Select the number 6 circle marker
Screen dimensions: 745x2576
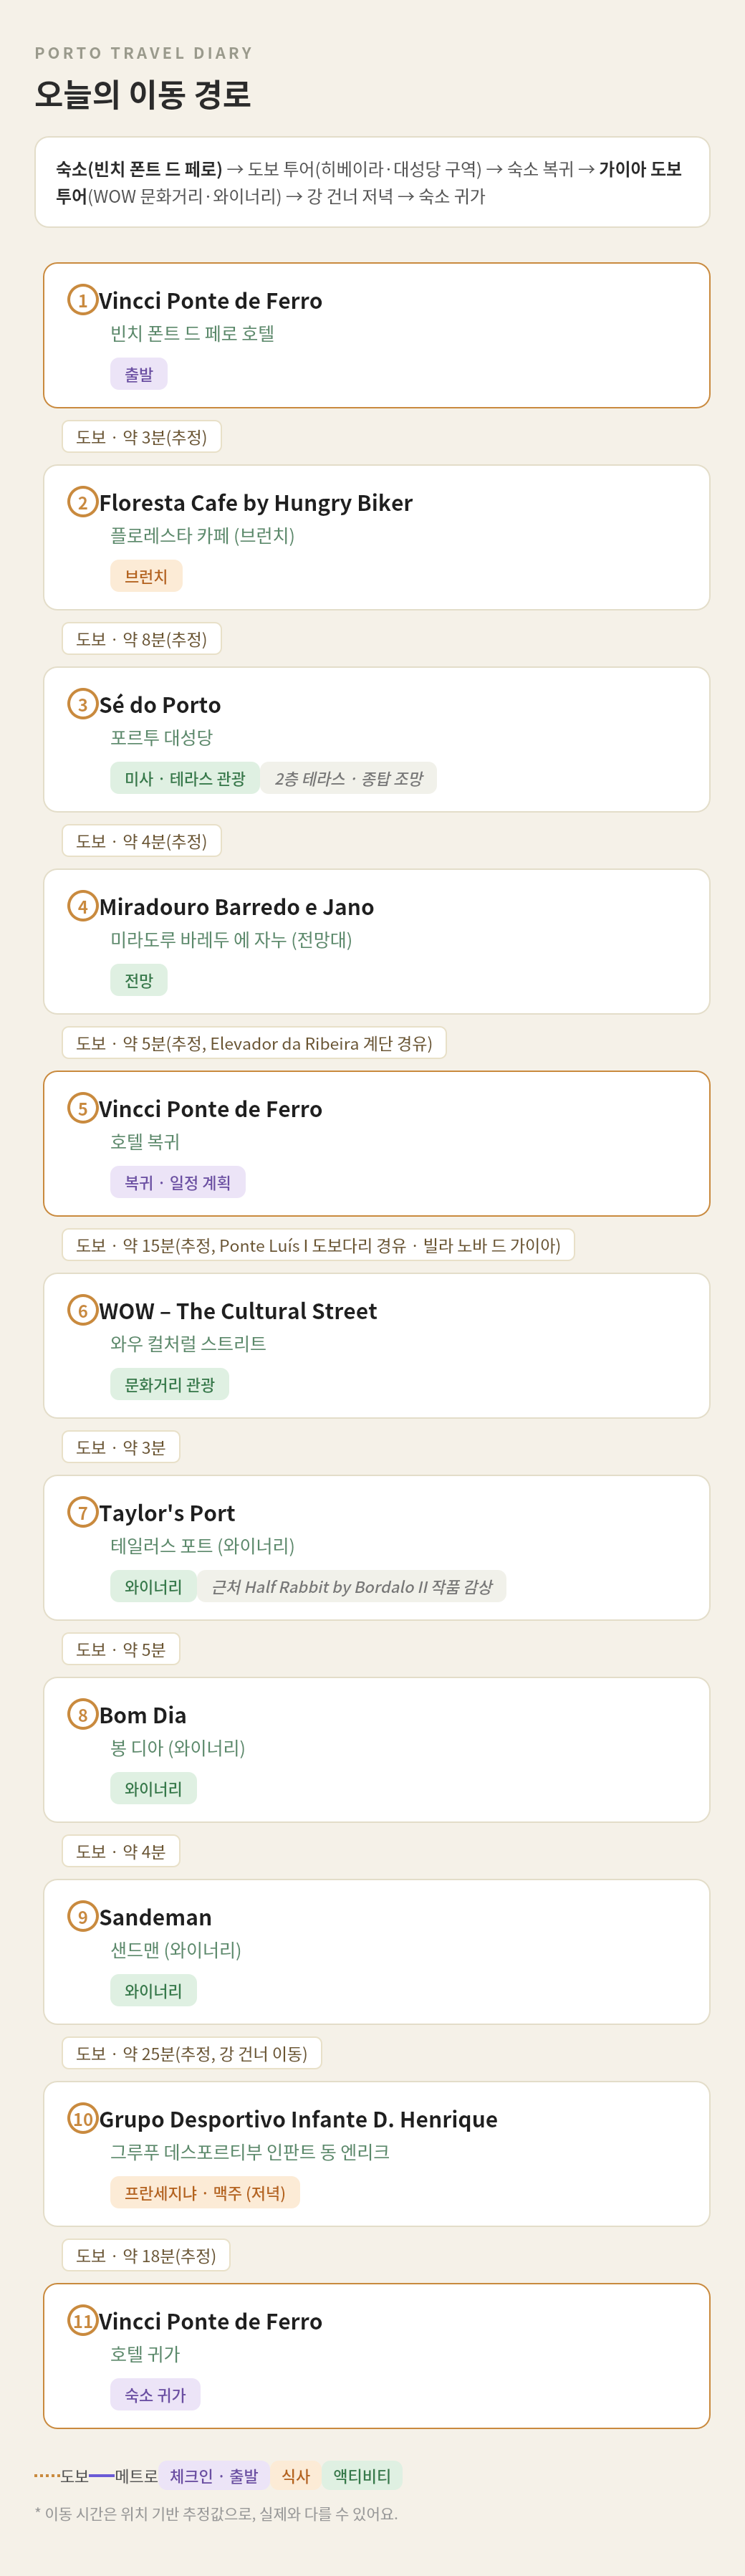82,1310
